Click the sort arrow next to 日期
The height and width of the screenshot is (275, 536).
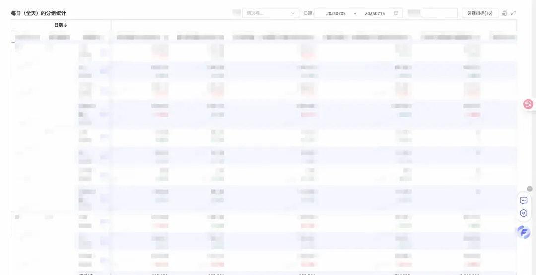(65, 25)
